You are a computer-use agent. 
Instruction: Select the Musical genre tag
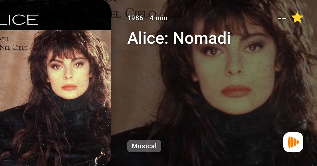(144, 146)
